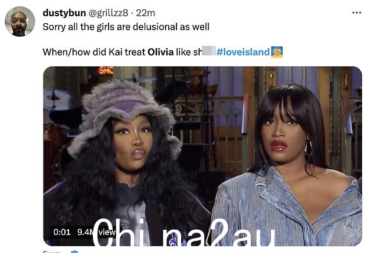The height and width of the screenshot is (253, 368).
Task: Click the bold Olivia keyword in the tweet
Action: click(x=161, y=52)
